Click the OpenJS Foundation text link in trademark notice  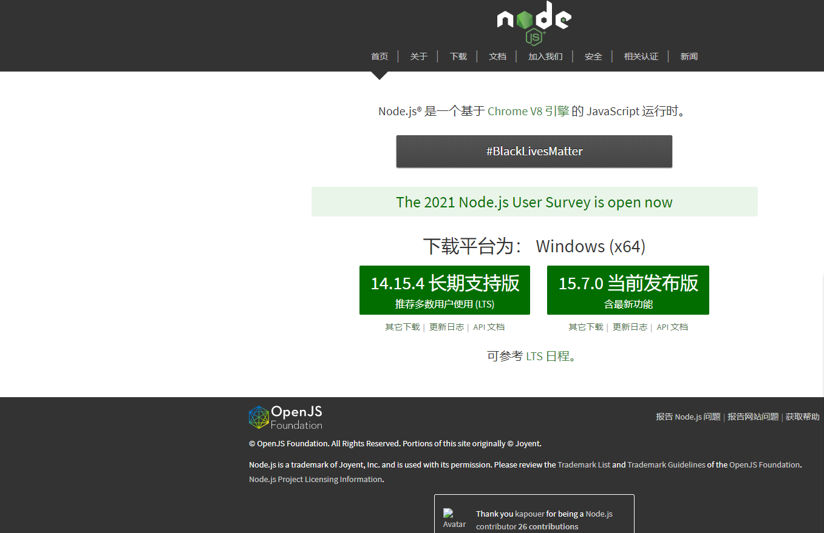pos(765,464)
